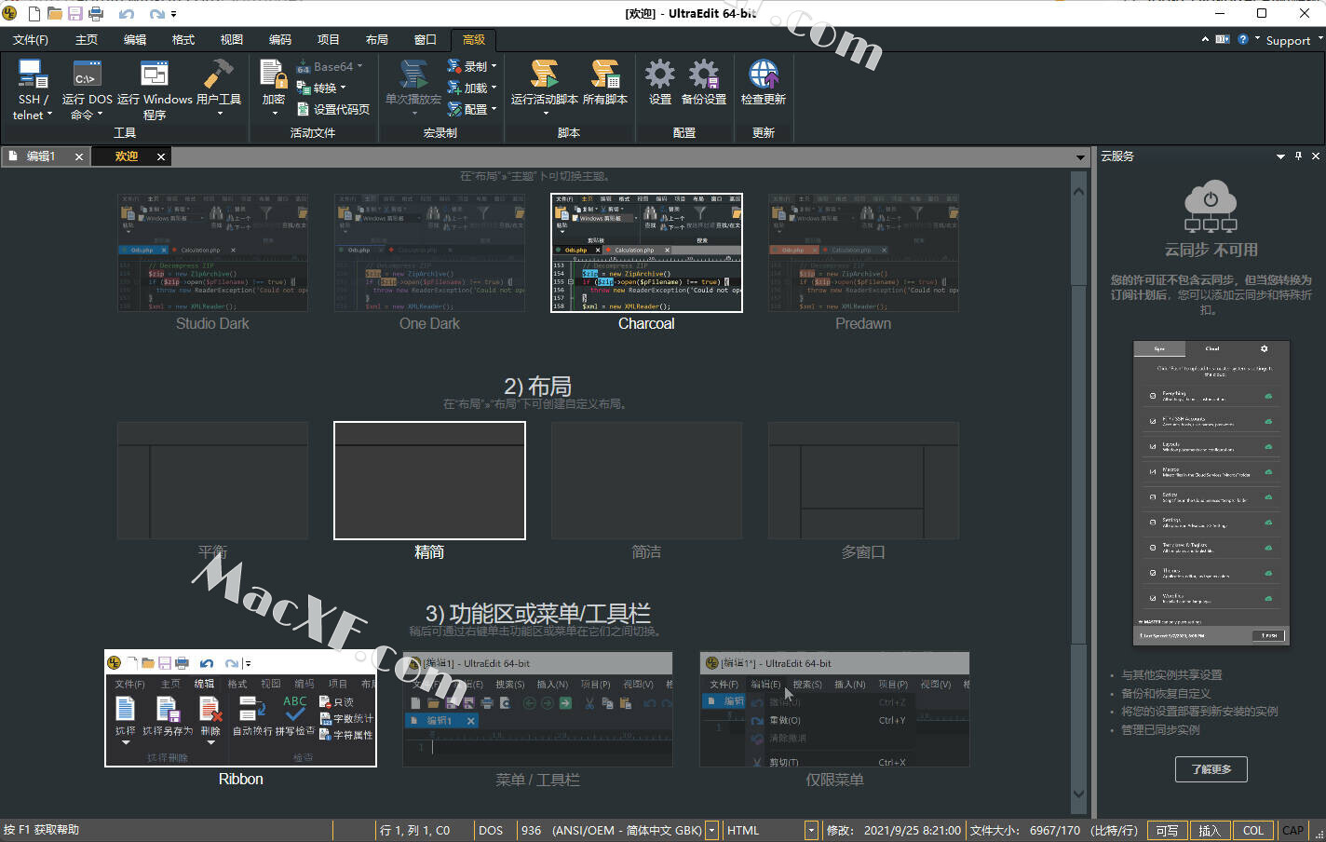1326x842 pixels.
Task: Switch to the 主页 ribbon tab
Action: pyautogui.click(x=87, y=39)
